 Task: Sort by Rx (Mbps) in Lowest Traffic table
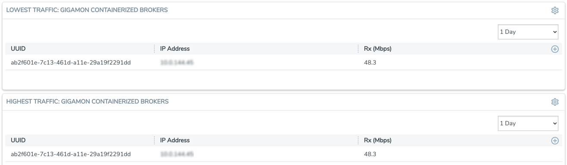[378, 49]
